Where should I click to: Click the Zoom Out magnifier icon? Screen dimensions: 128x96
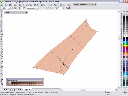click(x=15, y=8)
